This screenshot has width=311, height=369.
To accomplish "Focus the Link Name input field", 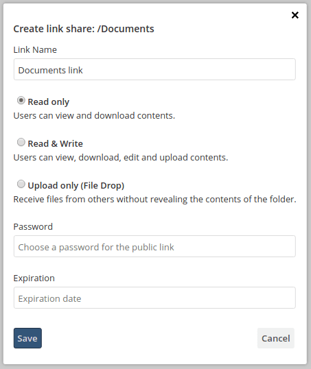I will (x=154, y=69).
